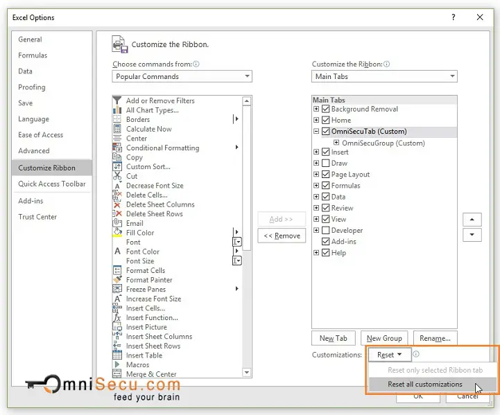Uncheck the Add-ins tab checkbox
500x415 pixels.
tap(325, 241)
